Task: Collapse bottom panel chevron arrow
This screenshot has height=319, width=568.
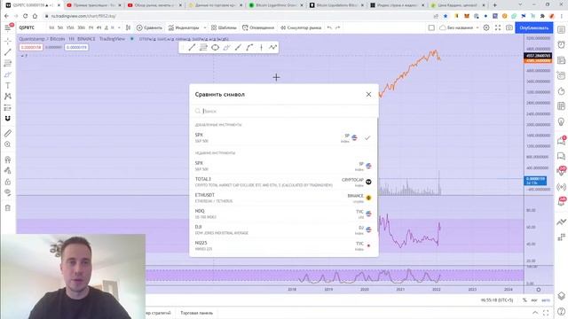Action: (535, 313)
